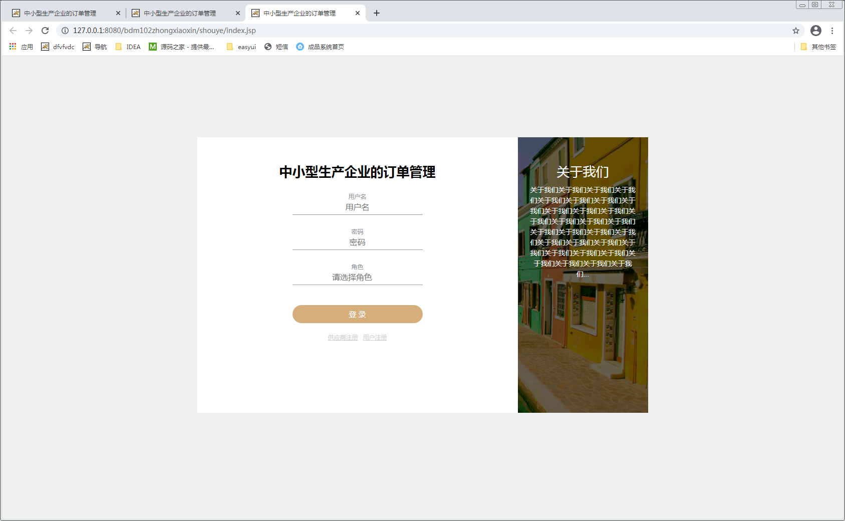845x521 pixels.
Task: Open the IDEA bookmark folder
Action: tap(128, 47)
